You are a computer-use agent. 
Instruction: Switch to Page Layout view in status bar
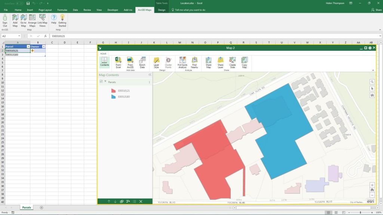336,212
